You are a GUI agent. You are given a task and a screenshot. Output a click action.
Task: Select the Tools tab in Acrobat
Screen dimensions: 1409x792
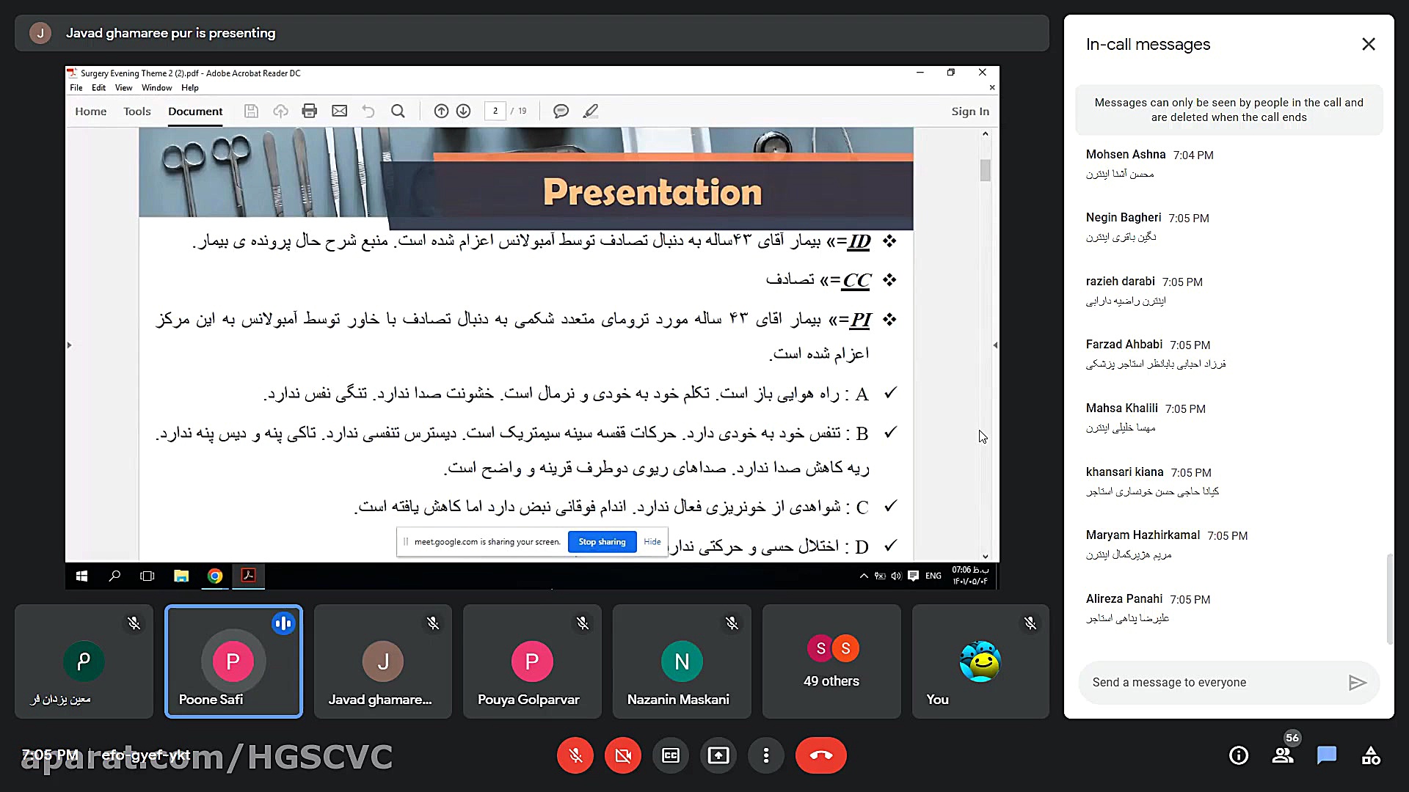pyautogui.click(x=136, y=111)
